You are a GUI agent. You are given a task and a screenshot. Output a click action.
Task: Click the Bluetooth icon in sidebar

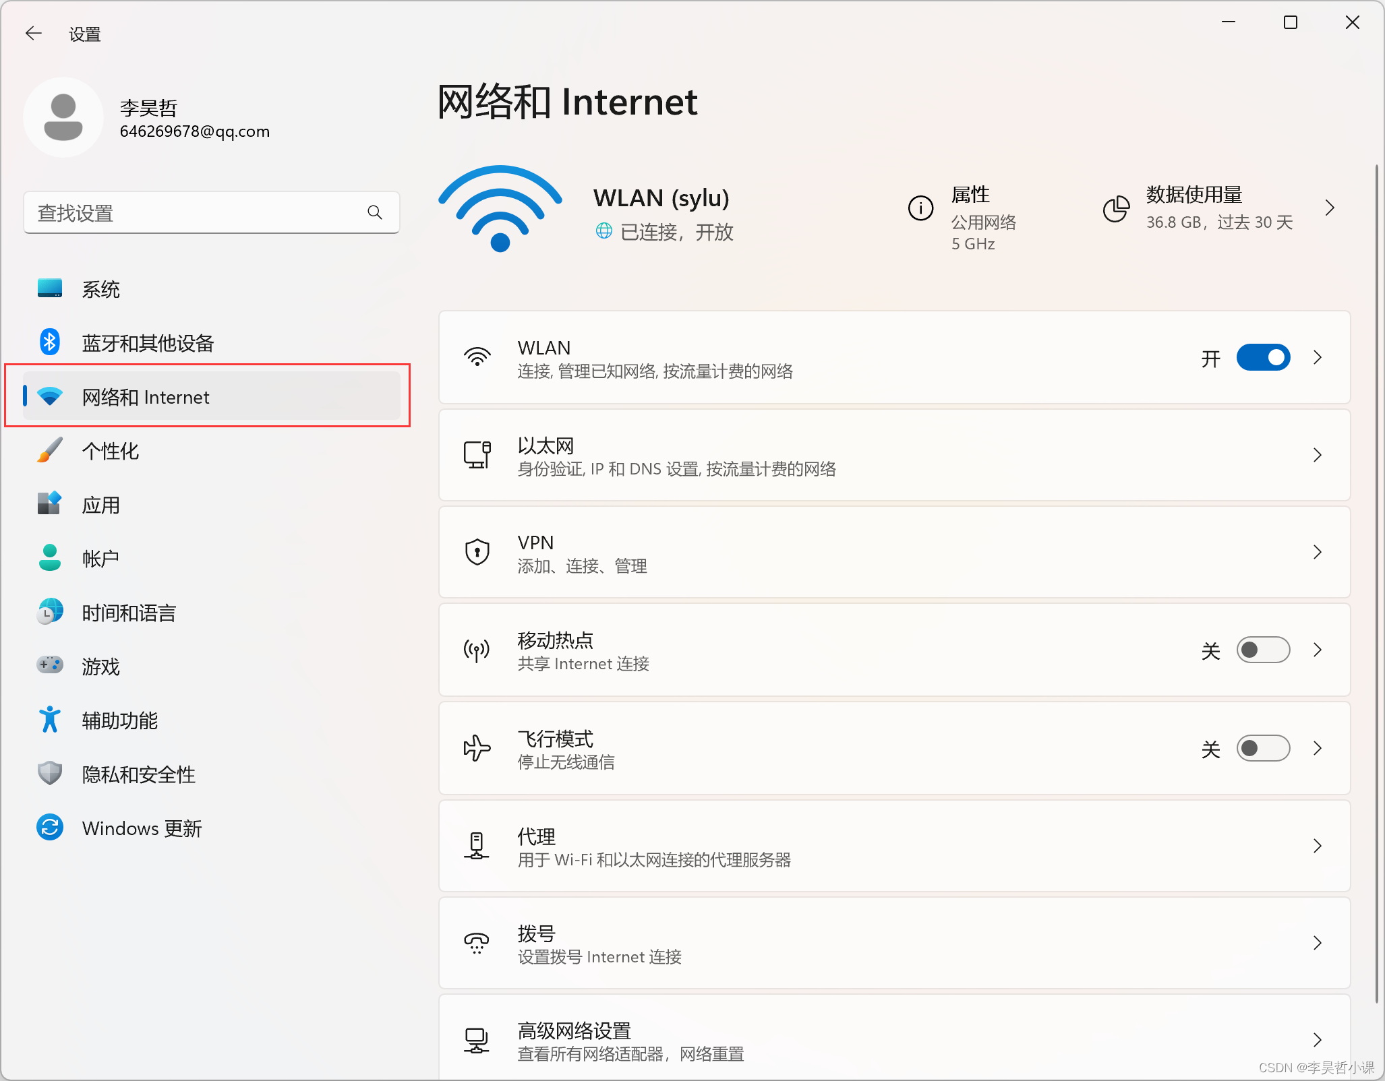(49, 342)
